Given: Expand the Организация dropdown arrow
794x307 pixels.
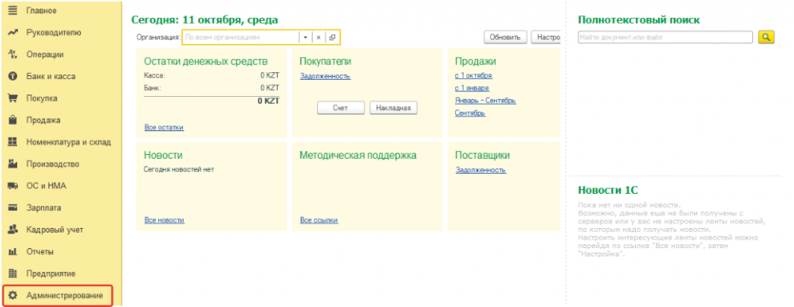Looking at the screenshot, I should [x=306, y=37].
